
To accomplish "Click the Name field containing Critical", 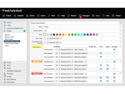I will (x=52, y=27).
